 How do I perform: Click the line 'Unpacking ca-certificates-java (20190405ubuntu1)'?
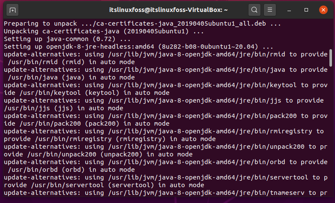104,31
